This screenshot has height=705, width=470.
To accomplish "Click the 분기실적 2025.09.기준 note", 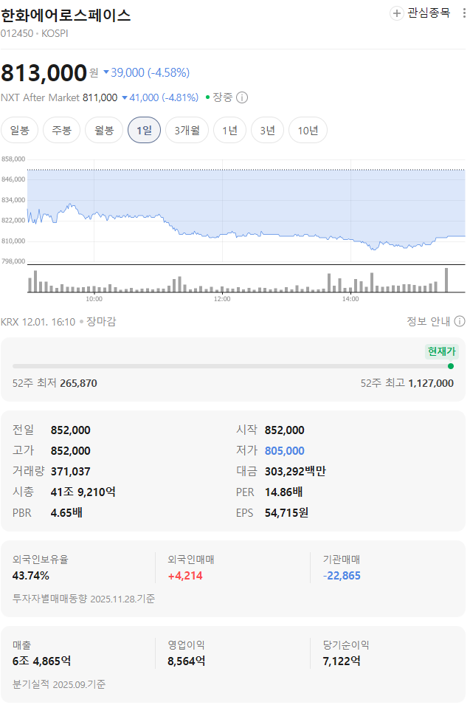I will click(x=59, y=685).
